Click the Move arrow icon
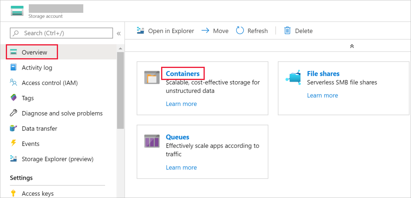 pyautogui.click(x=205, y=31)
